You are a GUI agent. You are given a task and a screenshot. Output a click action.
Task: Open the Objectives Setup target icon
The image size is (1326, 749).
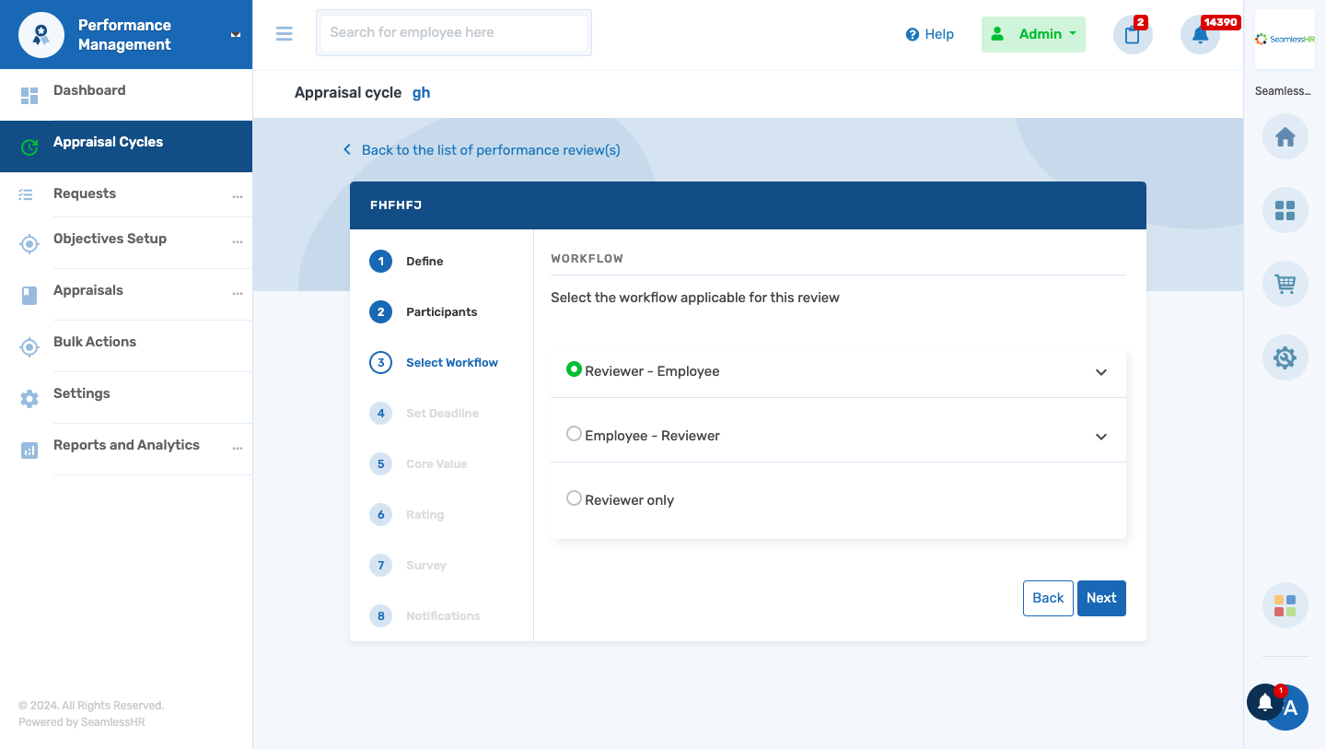coord(29,243)
